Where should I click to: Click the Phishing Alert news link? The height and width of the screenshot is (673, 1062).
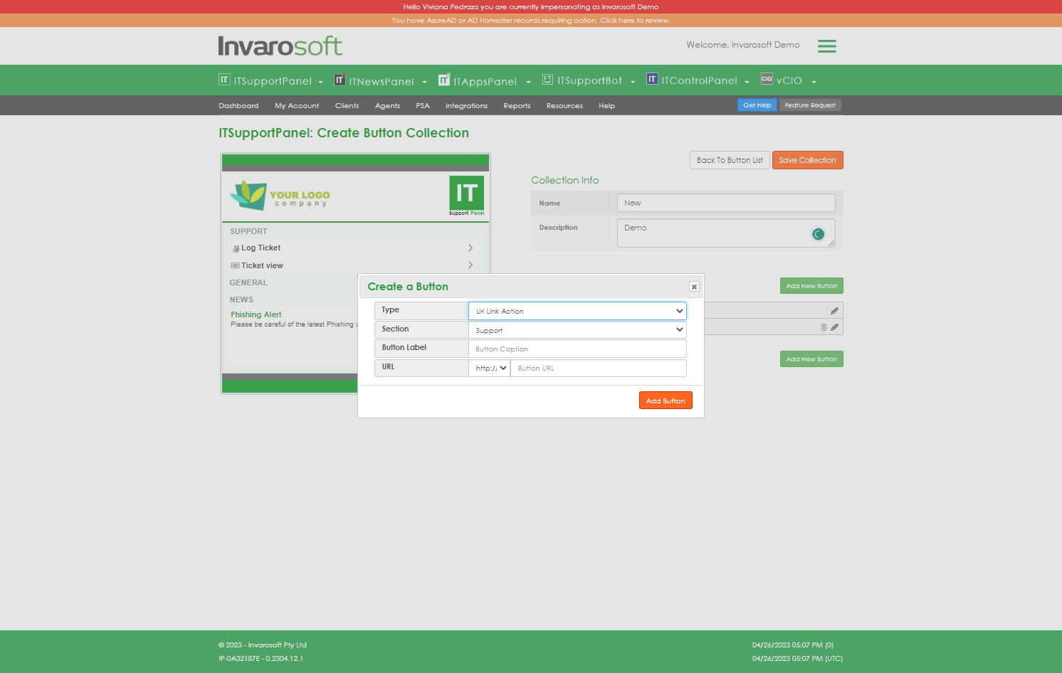(x=256, y=314)
